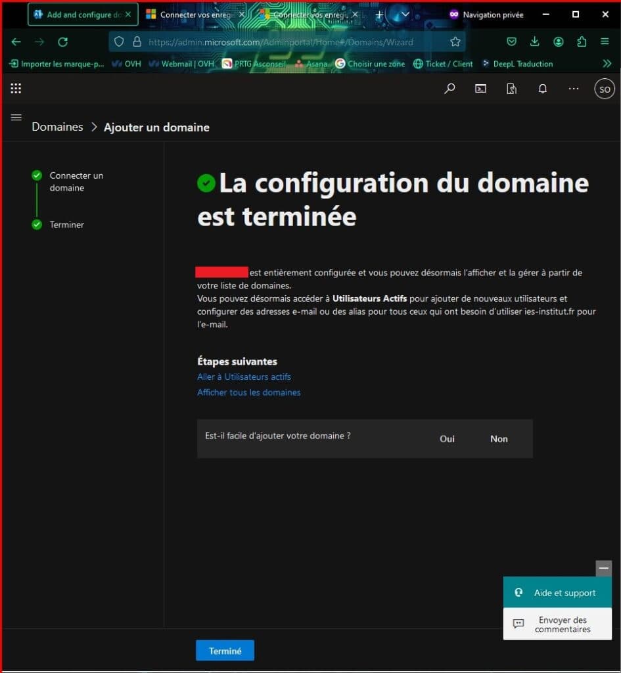Open notifications bell icon

pyautogui.click(x=543, y=89)
